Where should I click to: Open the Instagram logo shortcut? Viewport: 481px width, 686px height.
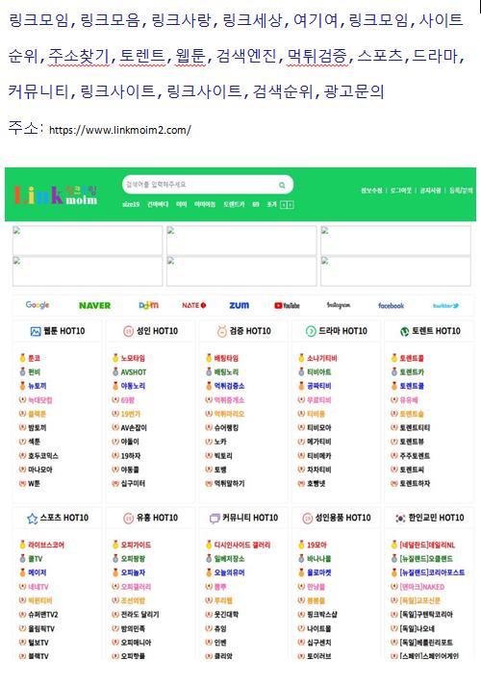[x=339, y=305]
